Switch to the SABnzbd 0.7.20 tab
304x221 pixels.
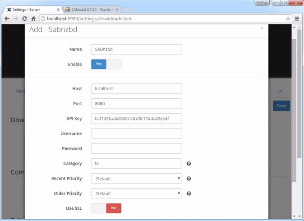(x=92, y=9)
